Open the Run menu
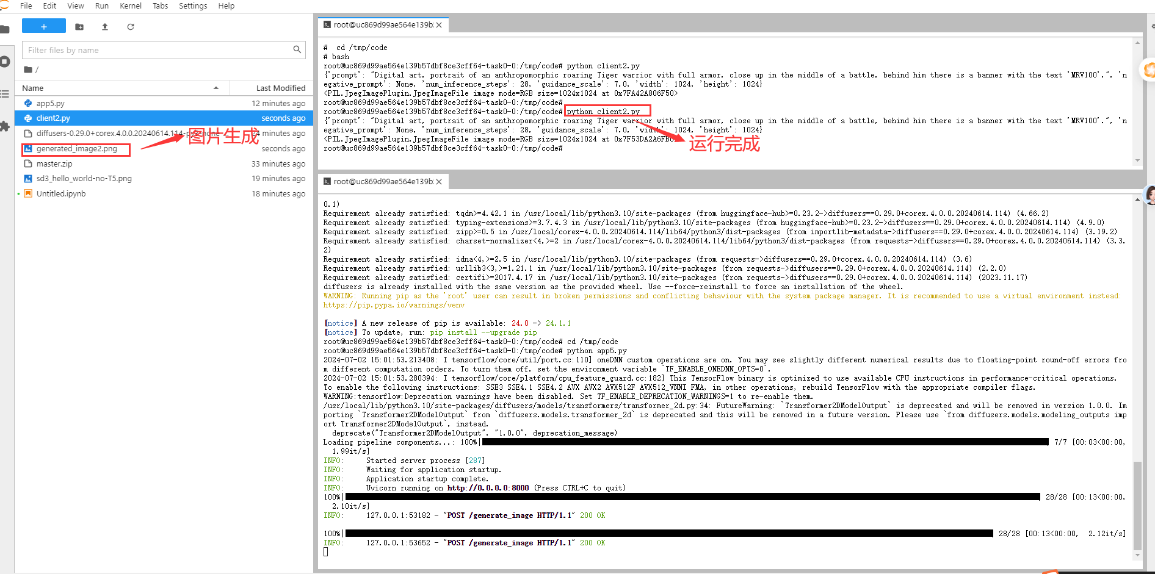 coord(102,5)
